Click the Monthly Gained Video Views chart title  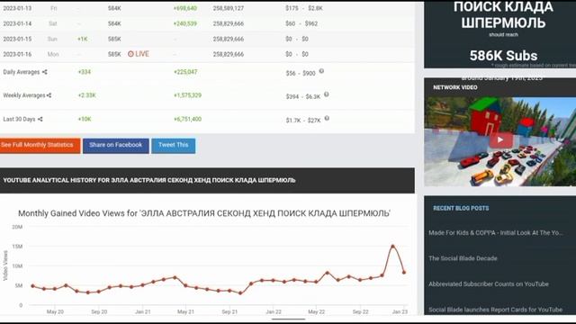(204, 213)
